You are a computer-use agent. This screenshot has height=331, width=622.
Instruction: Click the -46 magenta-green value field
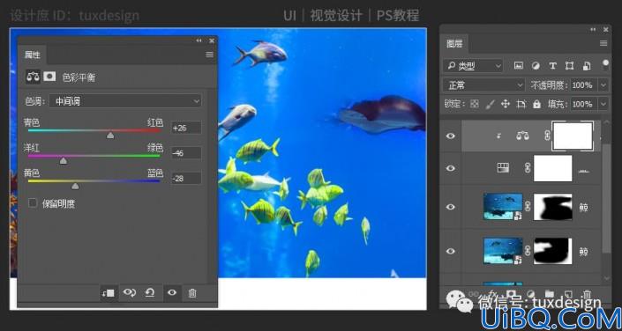tap(186, 153)
